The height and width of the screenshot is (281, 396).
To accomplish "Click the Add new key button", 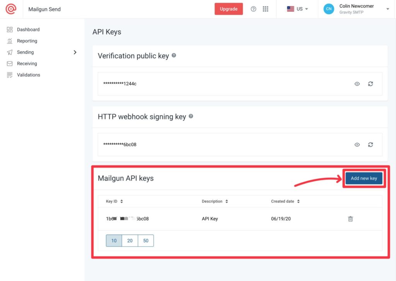I will tap(364, 178).
